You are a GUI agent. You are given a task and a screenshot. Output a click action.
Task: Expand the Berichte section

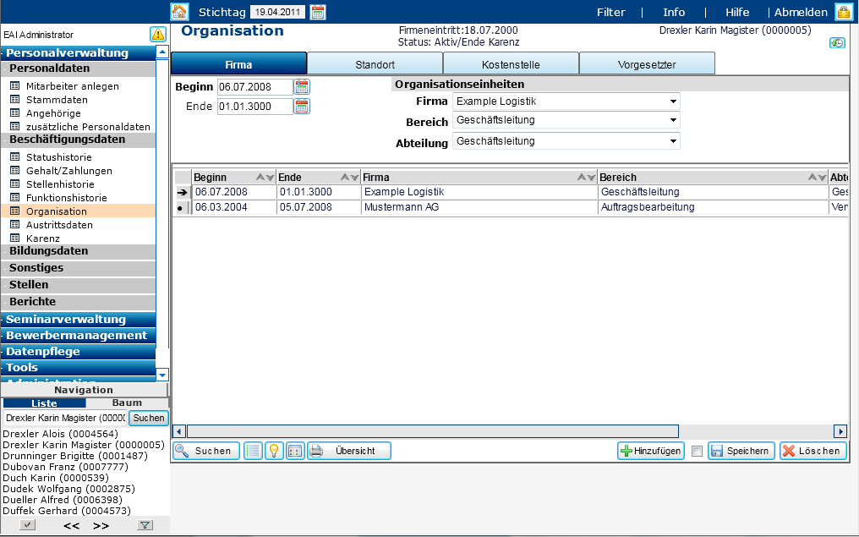coord(79,303)
